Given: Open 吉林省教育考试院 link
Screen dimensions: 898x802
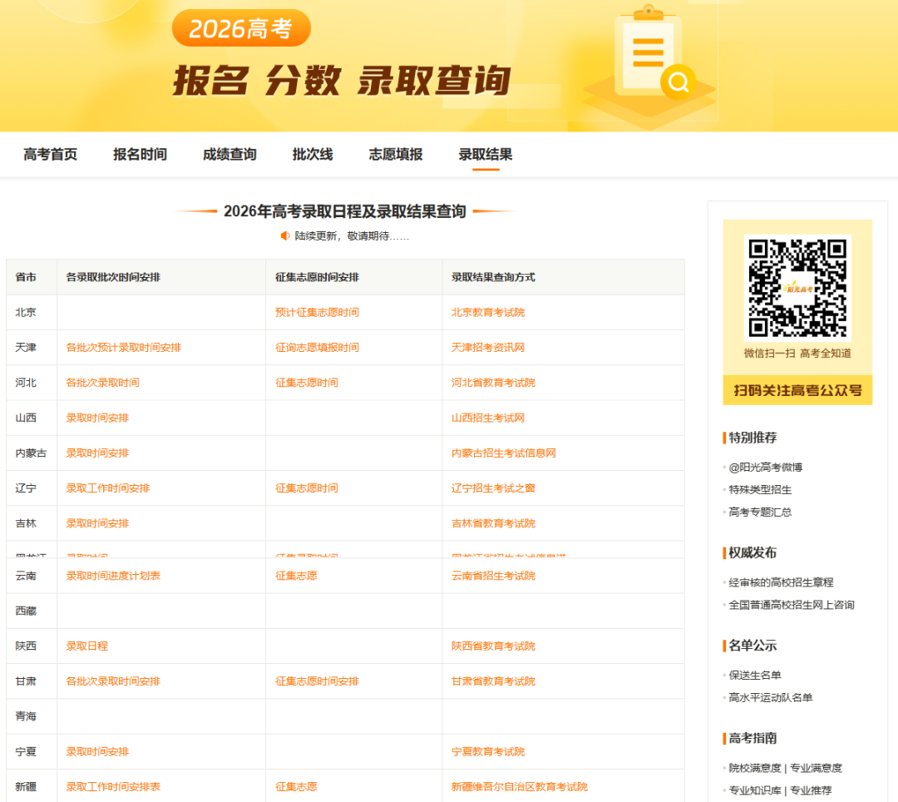Looking at the screenshot, I should (493, 523).
